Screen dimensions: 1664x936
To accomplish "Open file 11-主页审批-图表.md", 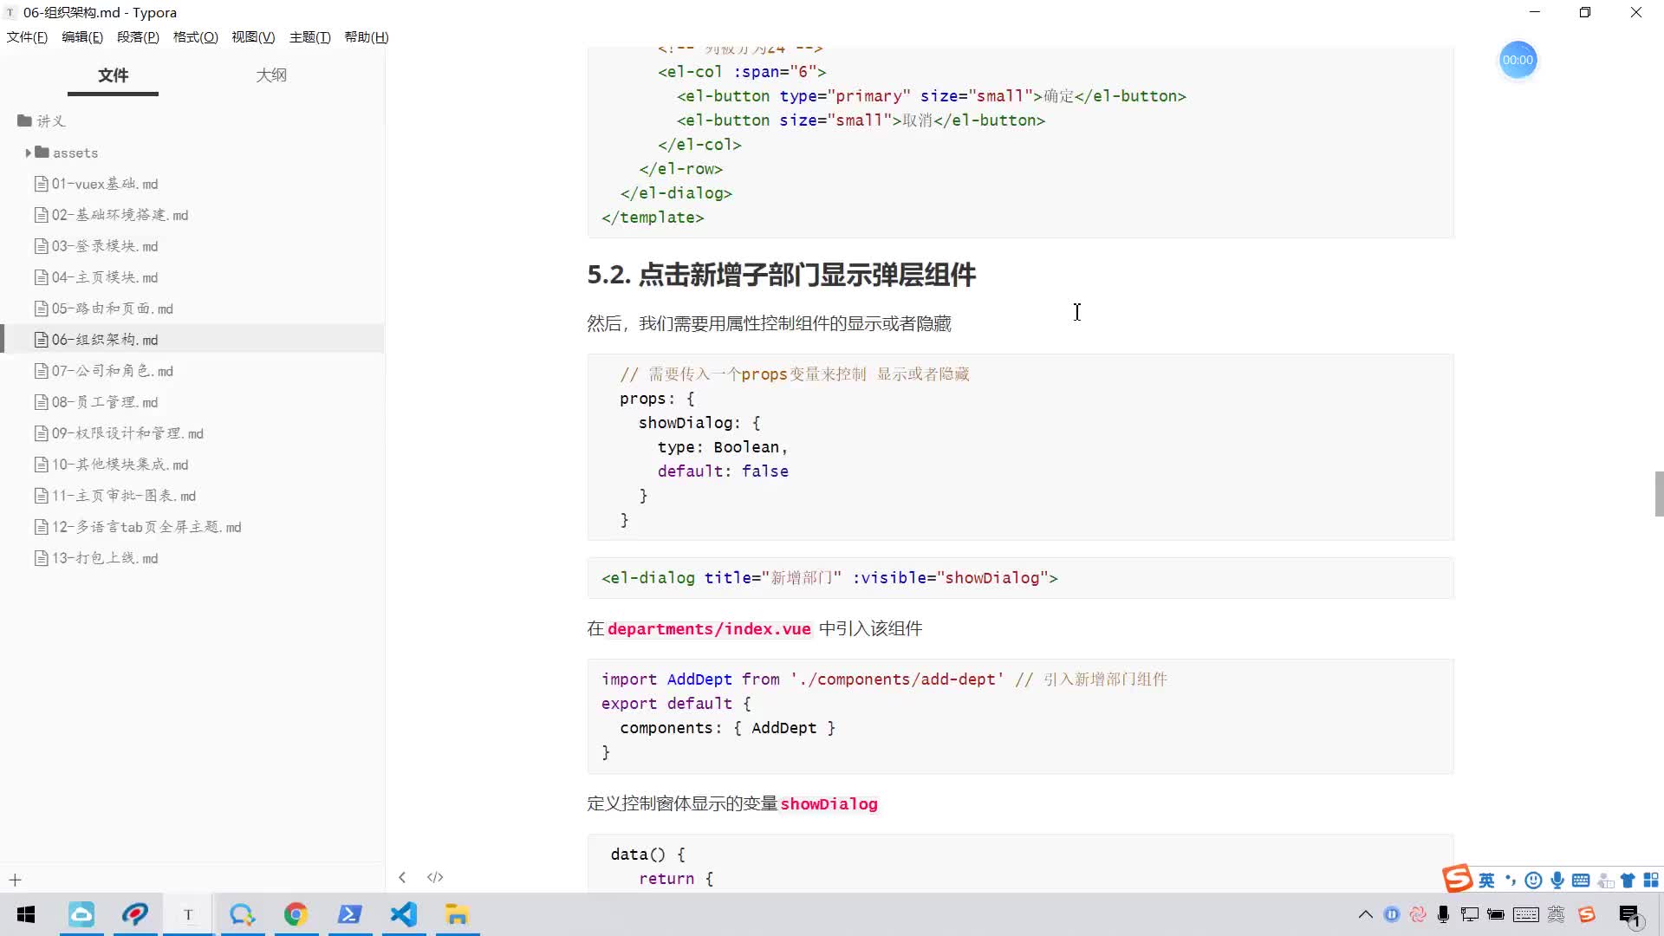I will point(115,496).
